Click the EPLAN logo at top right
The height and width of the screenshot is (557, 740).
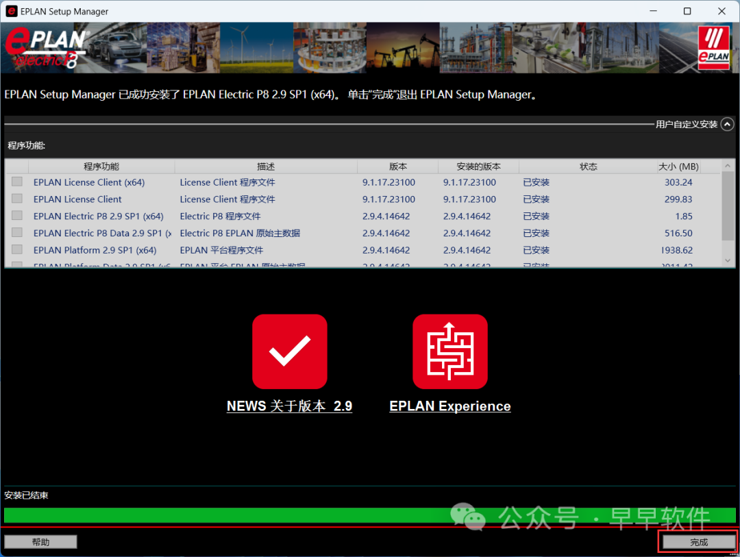[713, 48]
